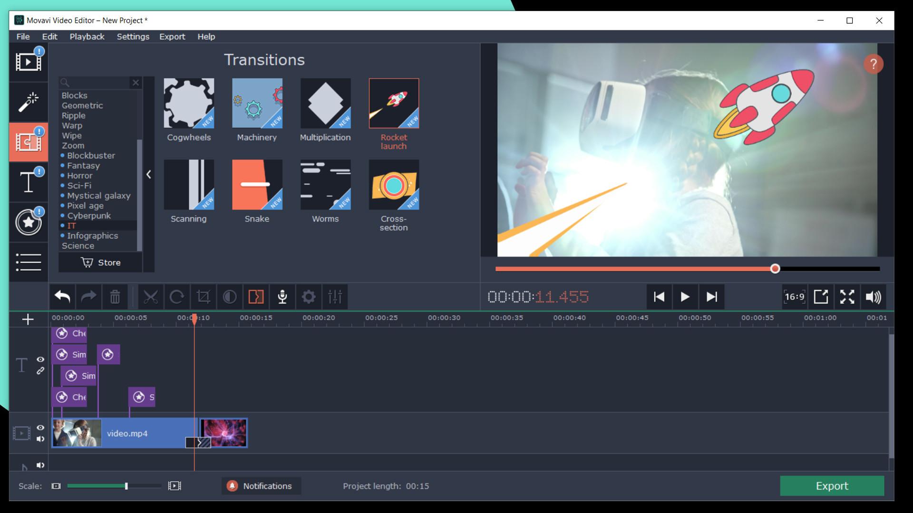
Task: Open the Export menu
Action: pyautogui.click(x=172, y=37)
